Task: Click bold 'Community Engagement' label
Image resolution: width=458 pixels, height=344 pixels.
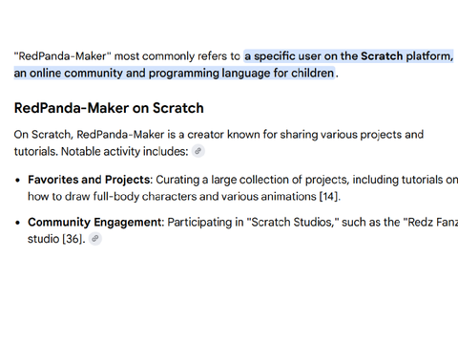Action: point(94,222)
